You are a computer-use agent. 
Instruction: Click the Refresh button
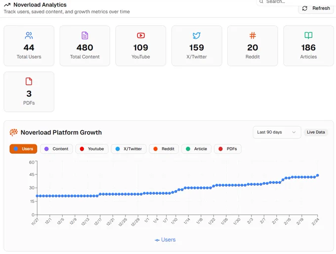click(x=316, y=8)
